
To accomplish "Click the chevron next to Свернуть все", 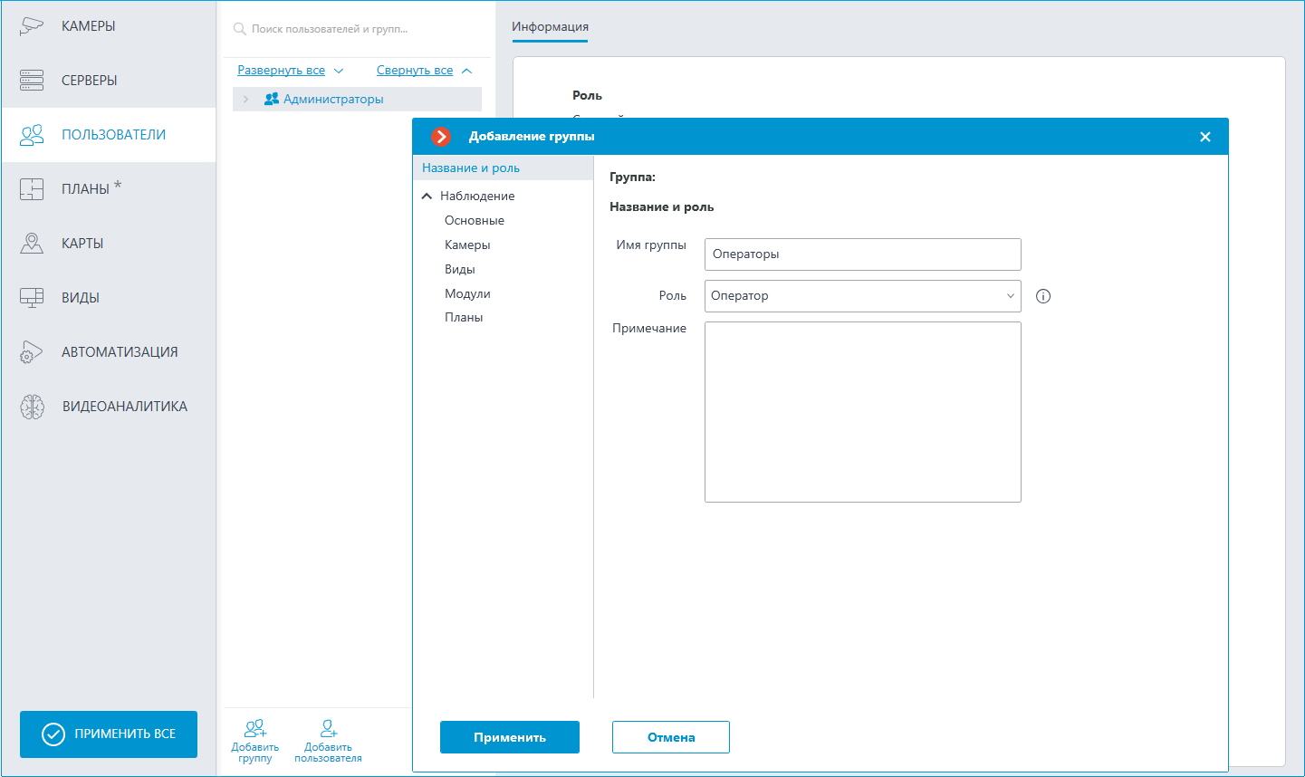I will [466, 71].
